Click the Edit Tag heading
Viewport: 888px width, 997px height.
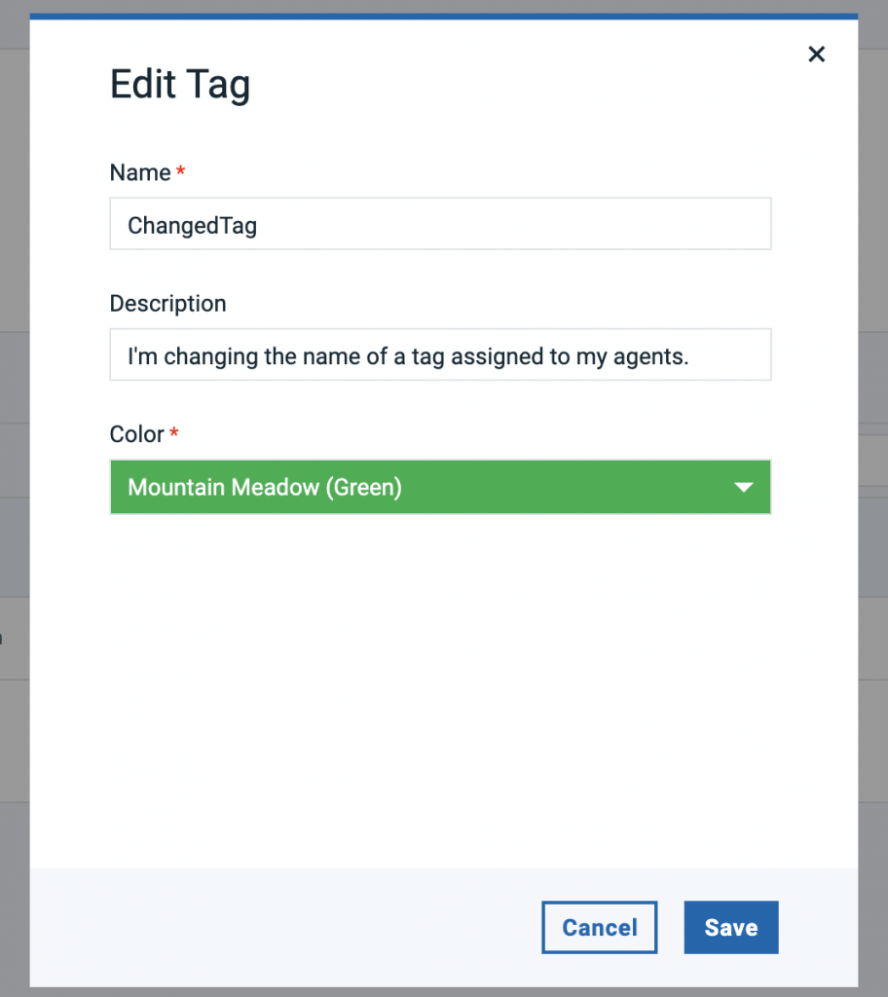pos(180,84)
